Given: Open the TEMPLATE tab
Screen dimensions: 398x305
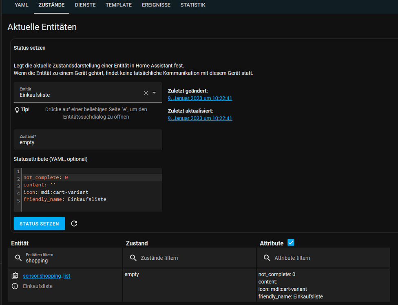Looking at the screenshot, I should click(x=119, y=5).
